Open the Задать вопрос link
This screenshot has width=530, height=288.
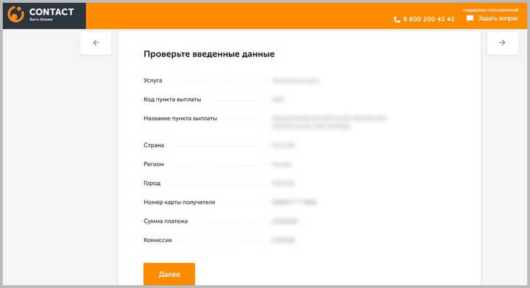click(x=497, y=18)
